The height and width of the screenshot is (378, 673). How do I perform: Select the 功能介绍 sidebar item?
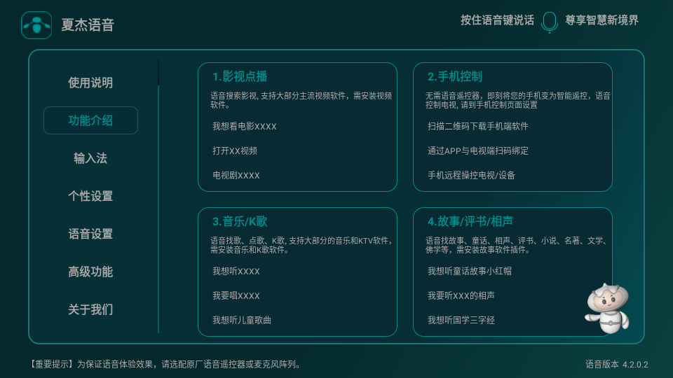pos(90,120)
